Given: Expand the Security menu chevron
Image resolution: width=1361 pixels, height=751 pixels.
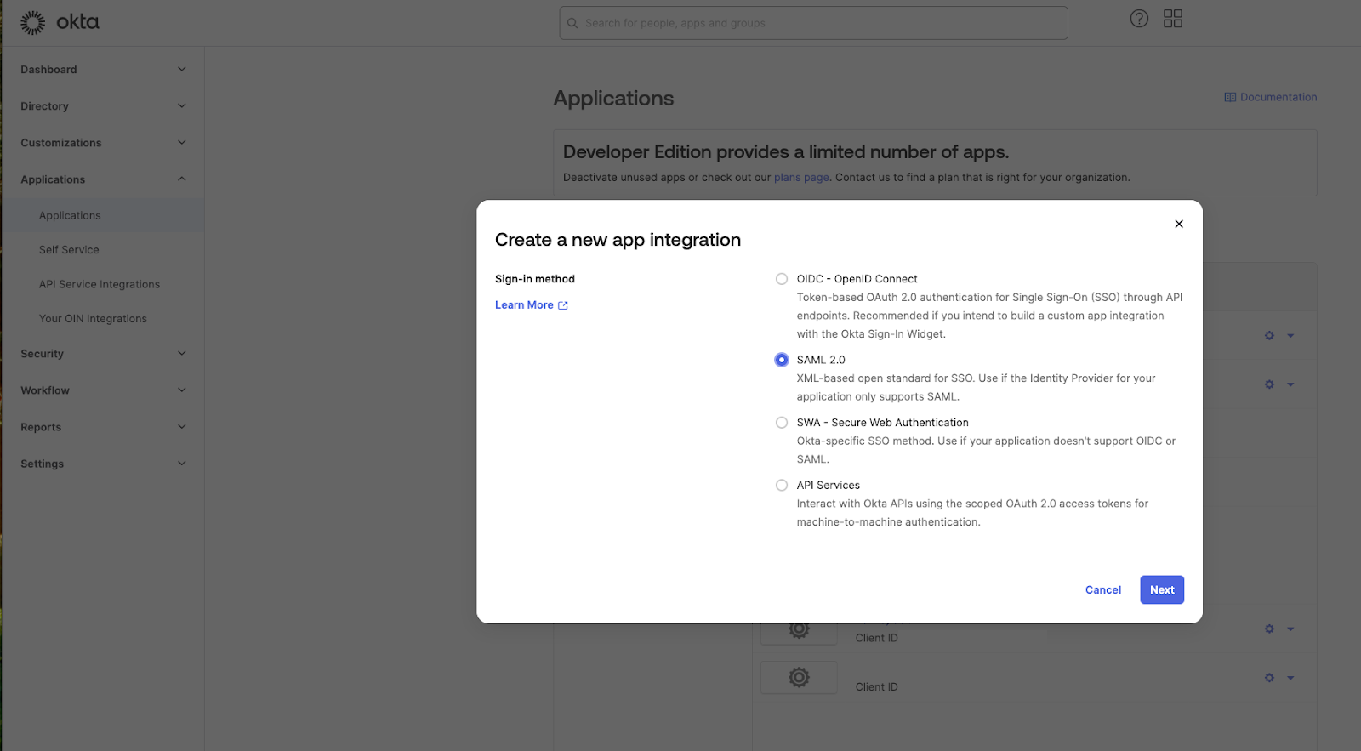Looking at the screenshot, I should pos(181,353).
